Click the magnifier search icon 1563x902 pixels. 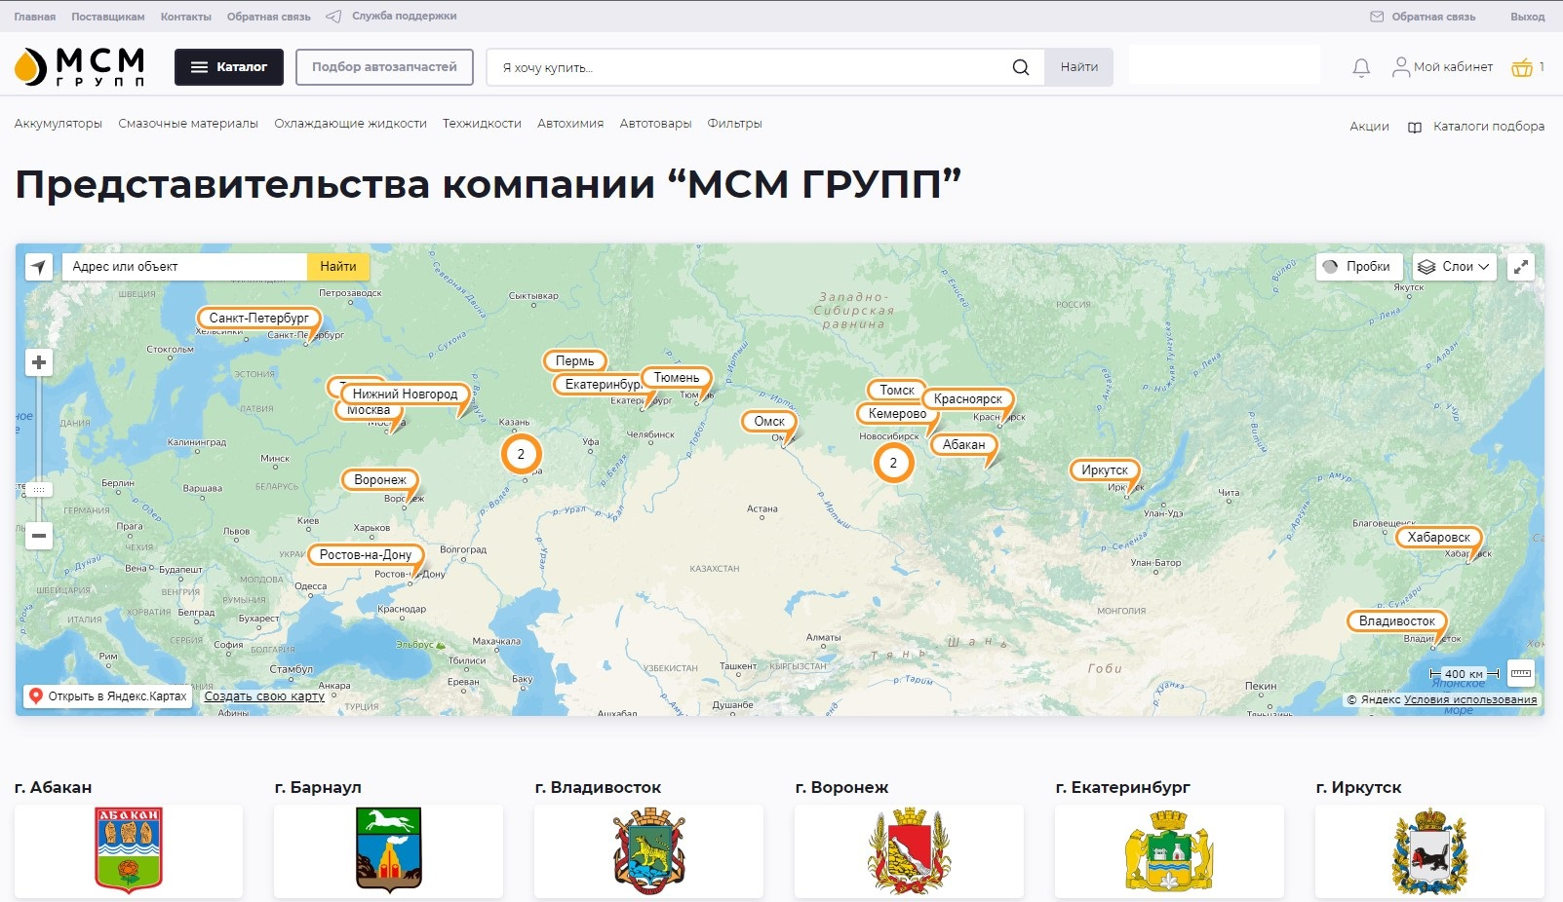click(1021, 67)
